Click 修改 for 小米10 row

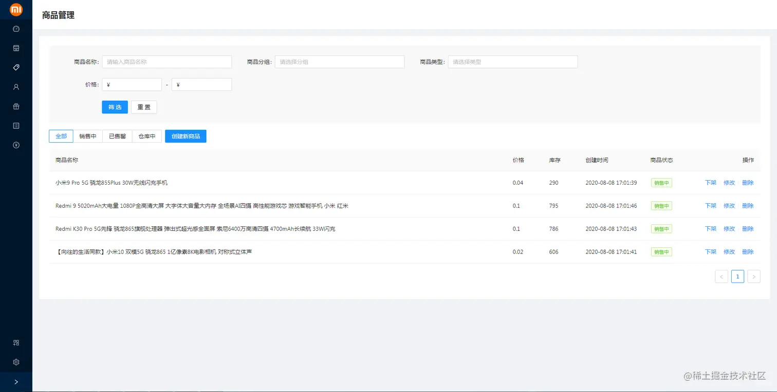(729, 252)
